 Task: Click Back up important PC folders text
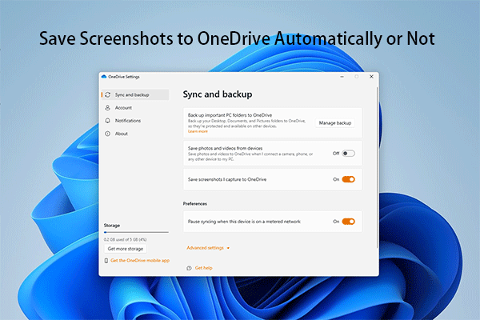(x=230, y=115)
